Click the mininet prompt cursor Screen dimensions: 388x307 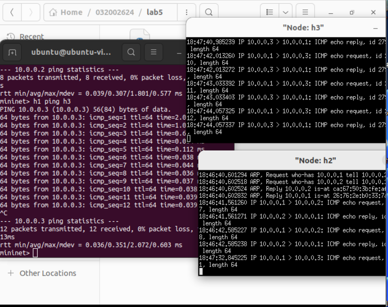35,253
